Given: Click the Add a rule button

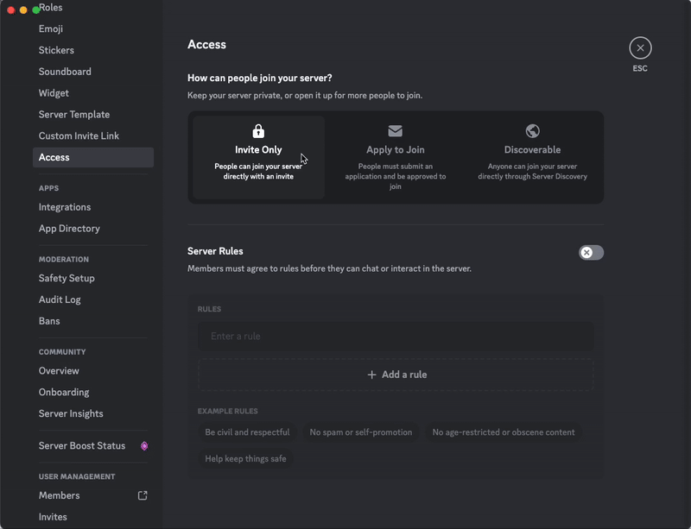Looking at the screenshot, I should [396, 375].
